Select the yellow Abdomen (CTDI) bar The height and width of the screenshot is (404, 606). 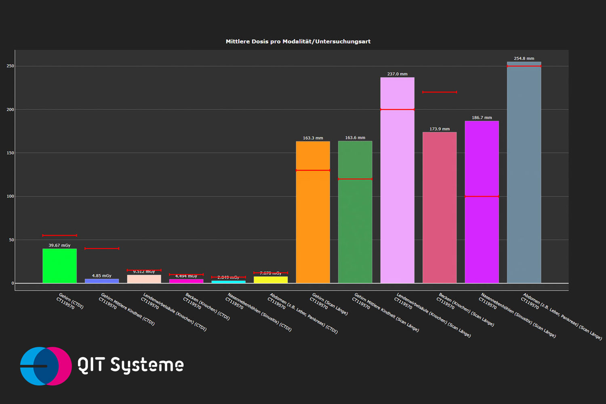coord(271,280)
